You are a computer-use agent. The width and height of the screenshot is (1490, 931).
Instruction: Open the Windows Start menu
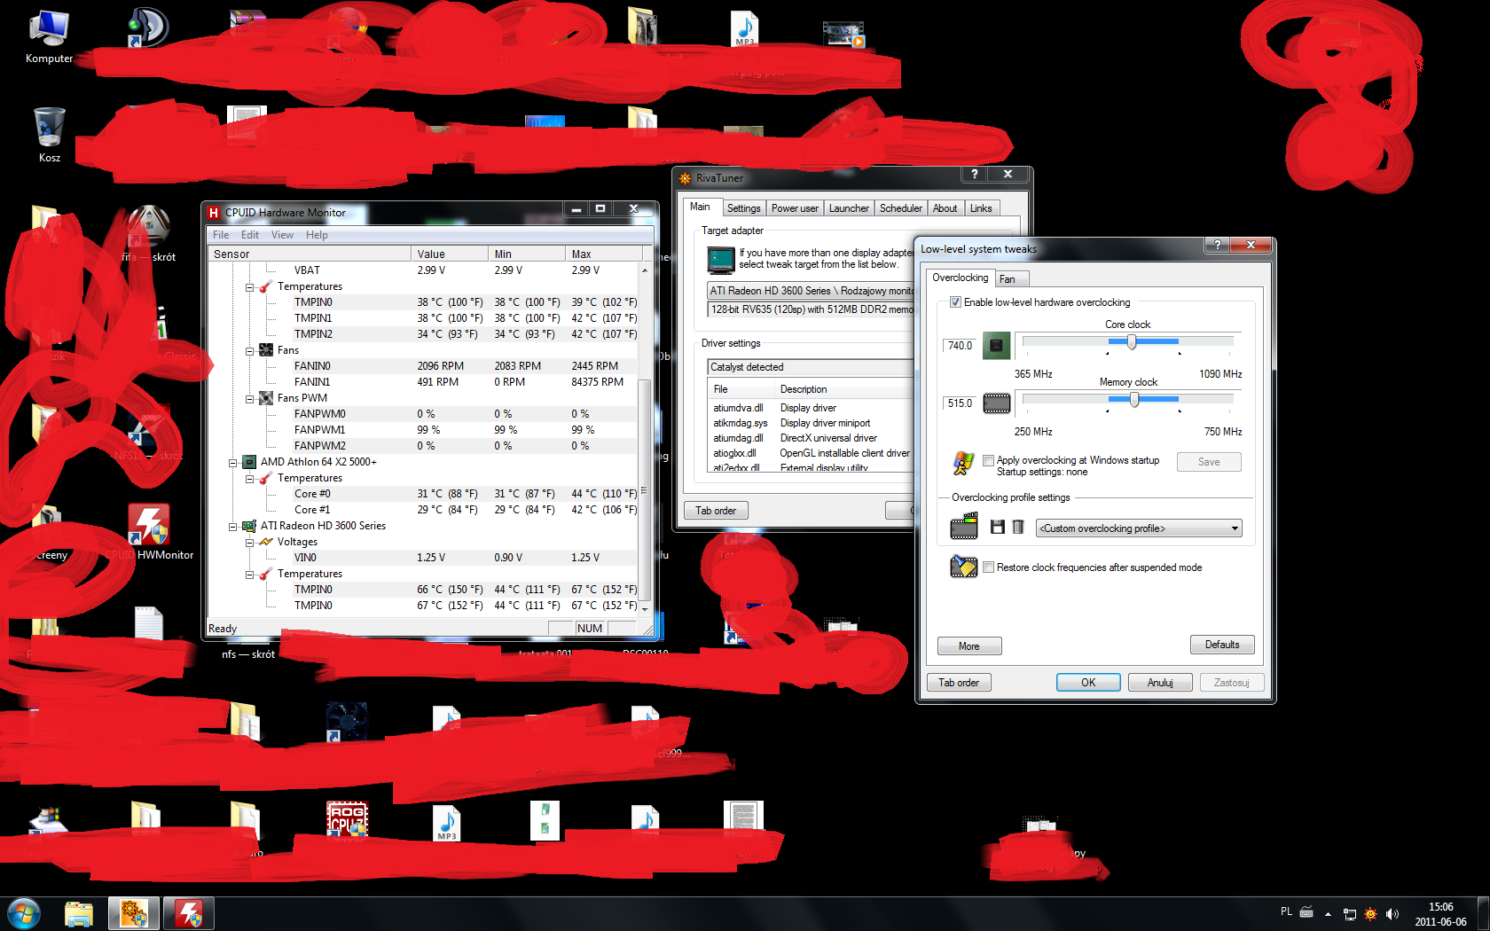click(x=24, y=913)
